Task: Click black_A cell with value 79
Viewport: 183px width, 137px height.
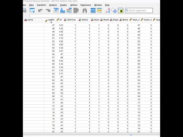Action: [x=135, y=129]
